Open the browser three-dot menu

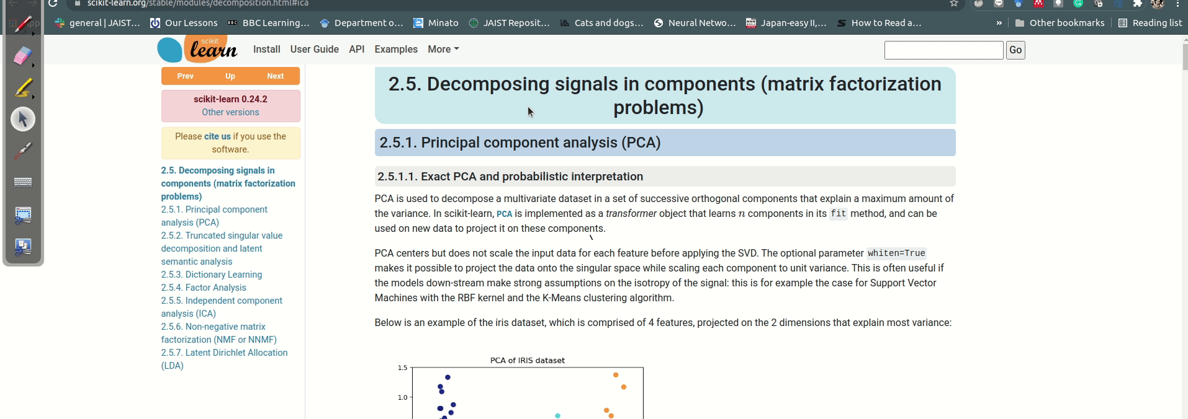pyautogui.click(x=1177, y=4)
